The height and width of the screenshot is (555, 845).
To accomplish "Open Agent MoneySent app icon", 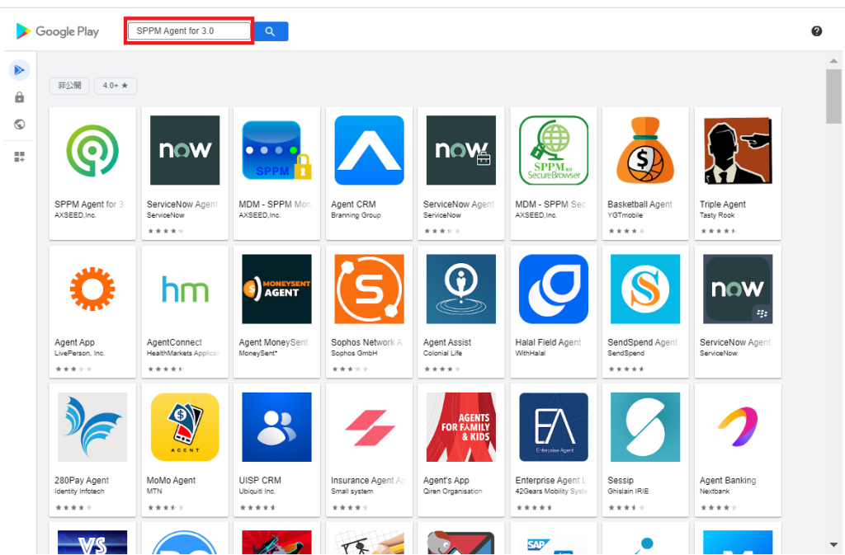I will click(x=277, y=289).
